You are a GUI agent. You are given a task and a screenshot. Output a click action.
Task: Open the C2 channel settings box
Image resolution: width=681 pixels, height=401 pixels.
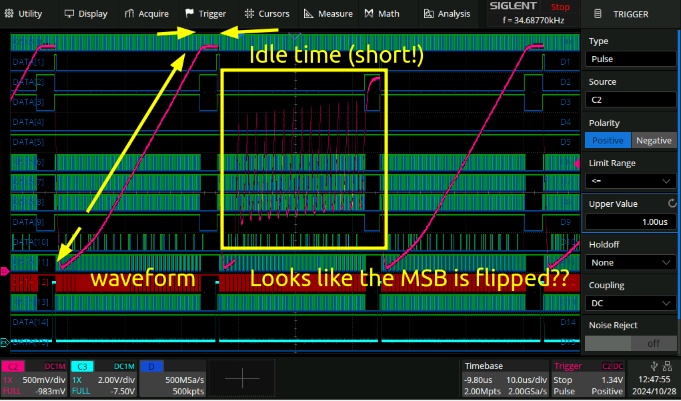pyautogui.click(x=34, y=378)
